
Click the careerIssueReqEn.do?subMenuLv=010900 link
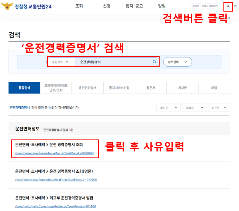pyautogui.click(x=56, y=180)
